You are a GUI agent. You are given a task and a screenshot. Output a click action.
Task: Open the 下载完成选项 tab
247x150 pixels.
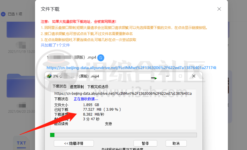click(98, 87)
